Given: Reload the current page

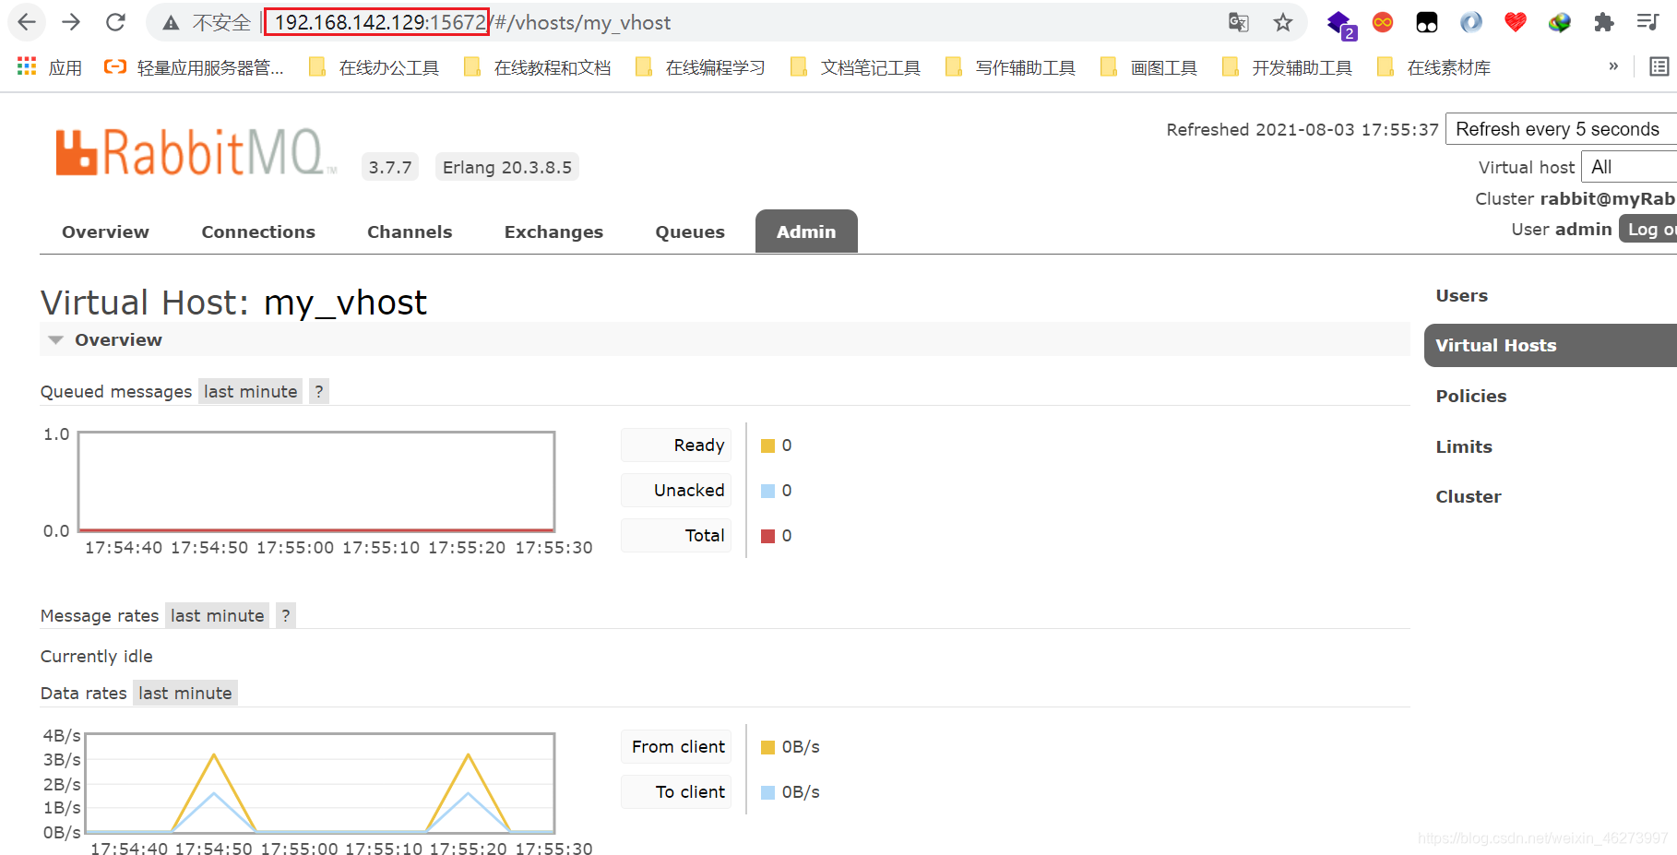Looking at the screenshot, I should point(115,22).
